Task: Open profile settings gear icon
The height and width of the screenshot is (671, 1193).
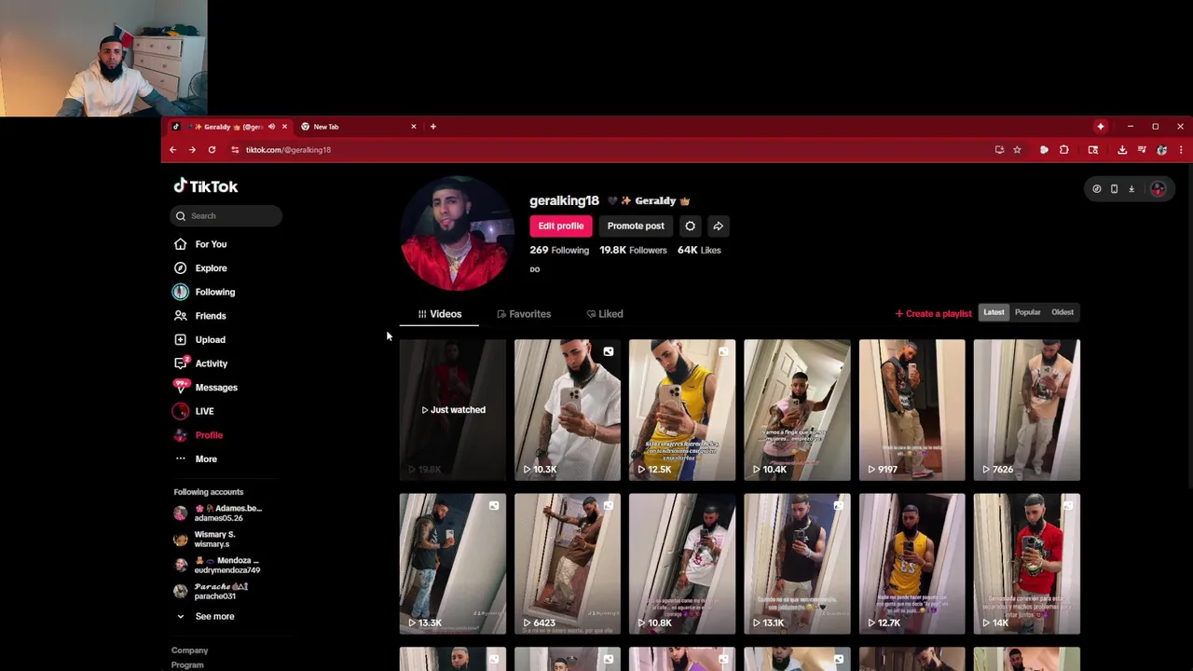Action: click(x=690, y=226)
